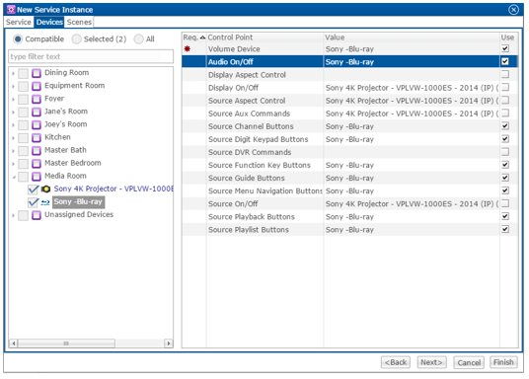Screen dimensions: 529x379
Task: Click the scroll right arrow of device tree
Action: click(169, 343)
